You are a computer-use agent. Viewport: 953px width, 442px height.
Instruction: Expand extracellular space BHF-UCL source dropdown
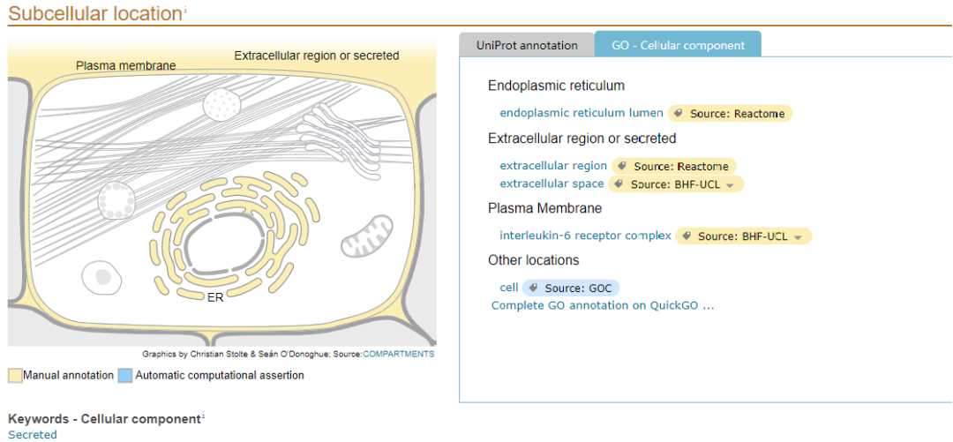[x=731, y=184]
